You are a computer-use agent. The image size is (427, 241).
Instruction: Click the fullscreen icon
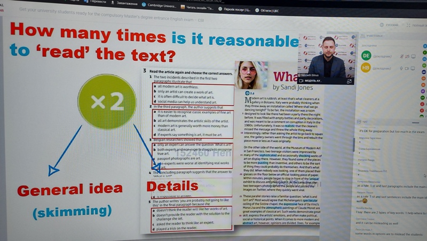pyautogui.click(x=408, y=25)
